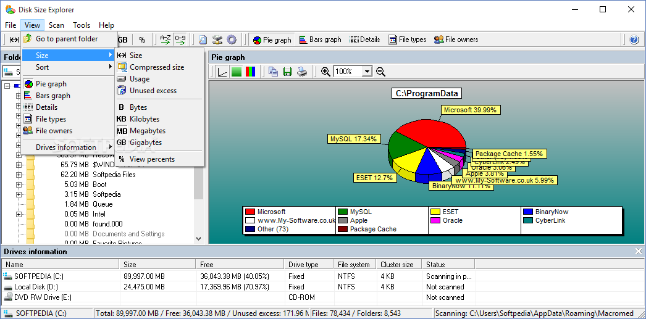Set units to Bytes in the submenu
The width and height of the screenshot is (646, 319).
159,107
